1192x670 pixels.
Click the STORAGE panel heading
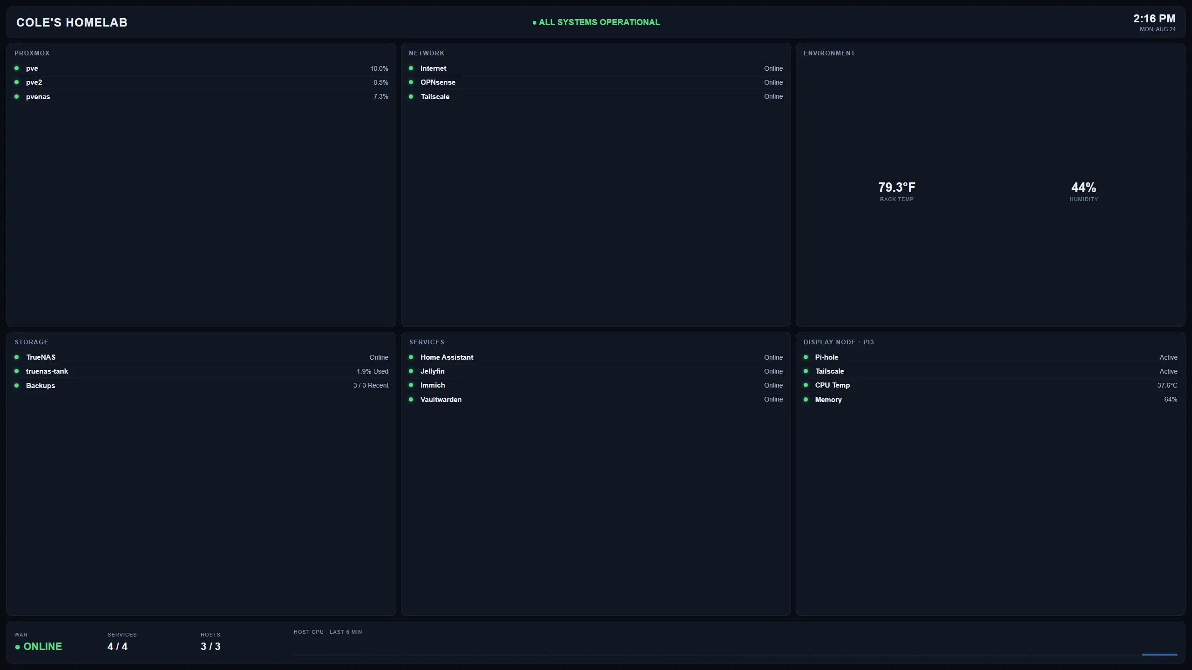(31, 342)
